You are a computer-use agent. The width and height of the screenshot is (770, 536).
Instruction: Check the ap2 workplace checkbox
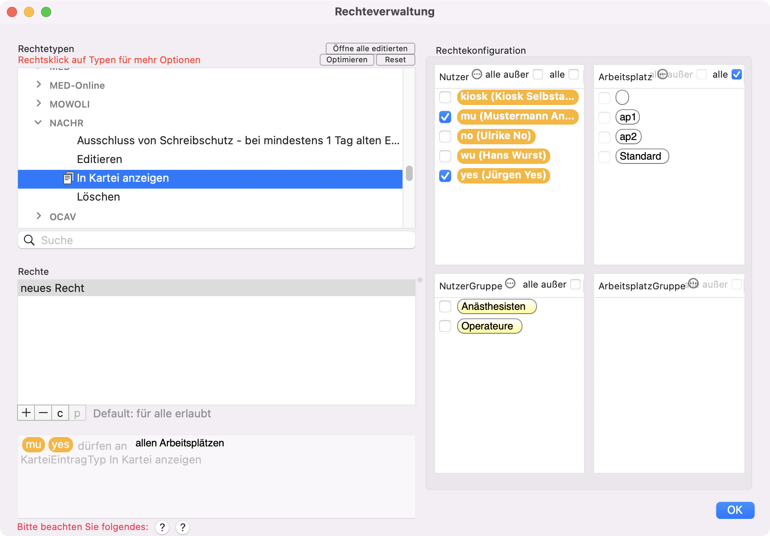[604, 137]
